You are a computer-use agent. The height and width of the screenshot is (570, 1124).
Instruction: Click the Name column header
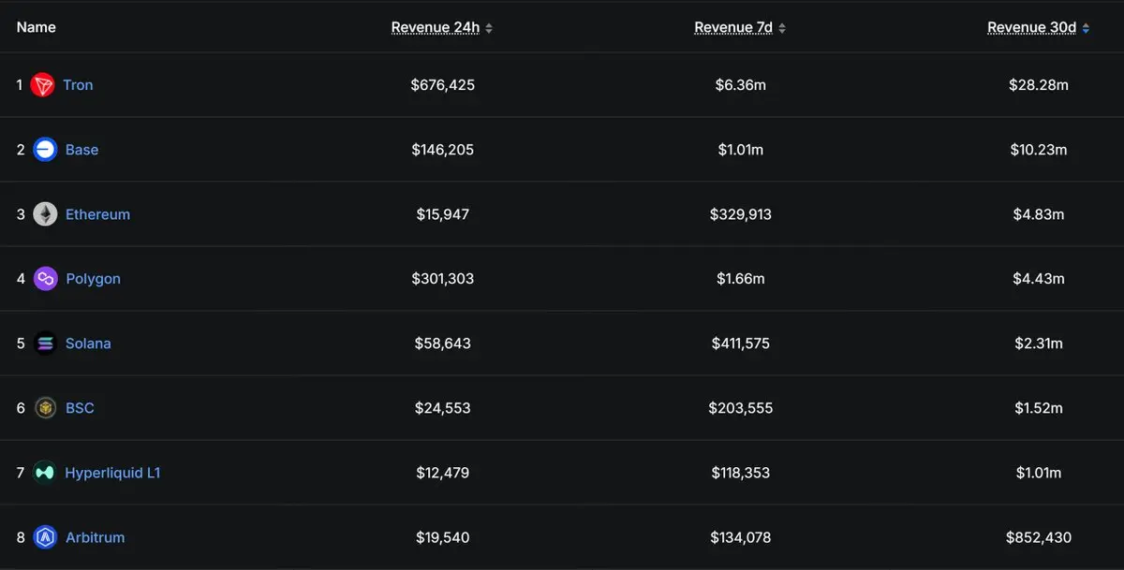click(37, 27)
